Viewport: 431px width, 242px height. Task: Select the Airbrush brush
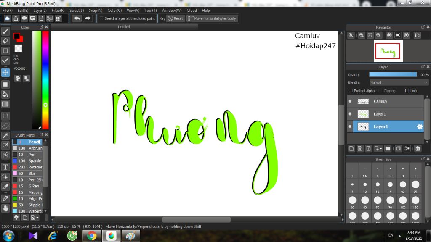pos(27,148)
